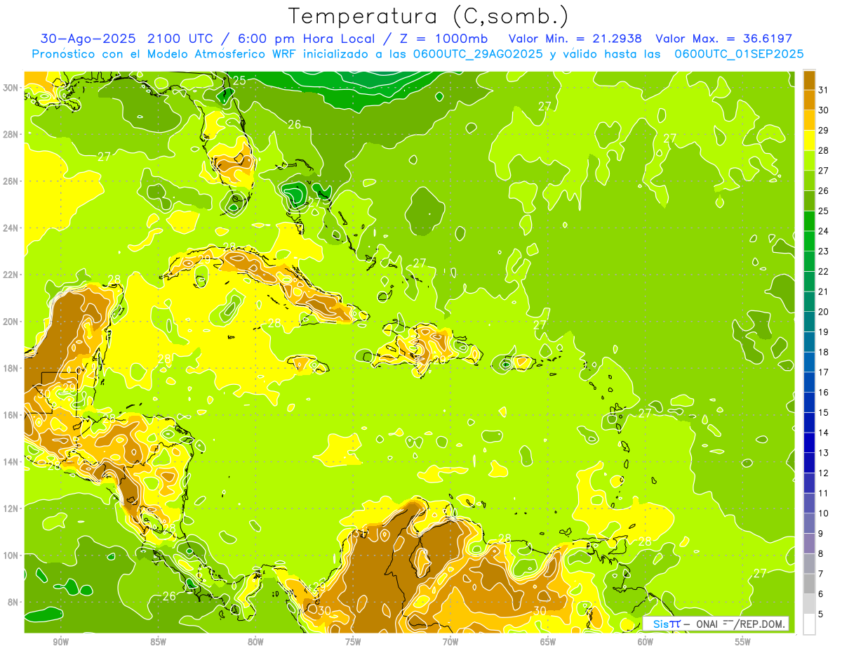Click the legend swatch between 24 and 25
Screen dimensions: 842x651
(x=810, y=221)
